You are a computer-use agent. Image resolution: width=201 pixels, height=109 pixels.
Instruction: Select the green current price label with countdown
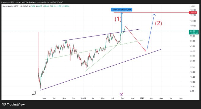pyautogui.click(x=194, y=32)
